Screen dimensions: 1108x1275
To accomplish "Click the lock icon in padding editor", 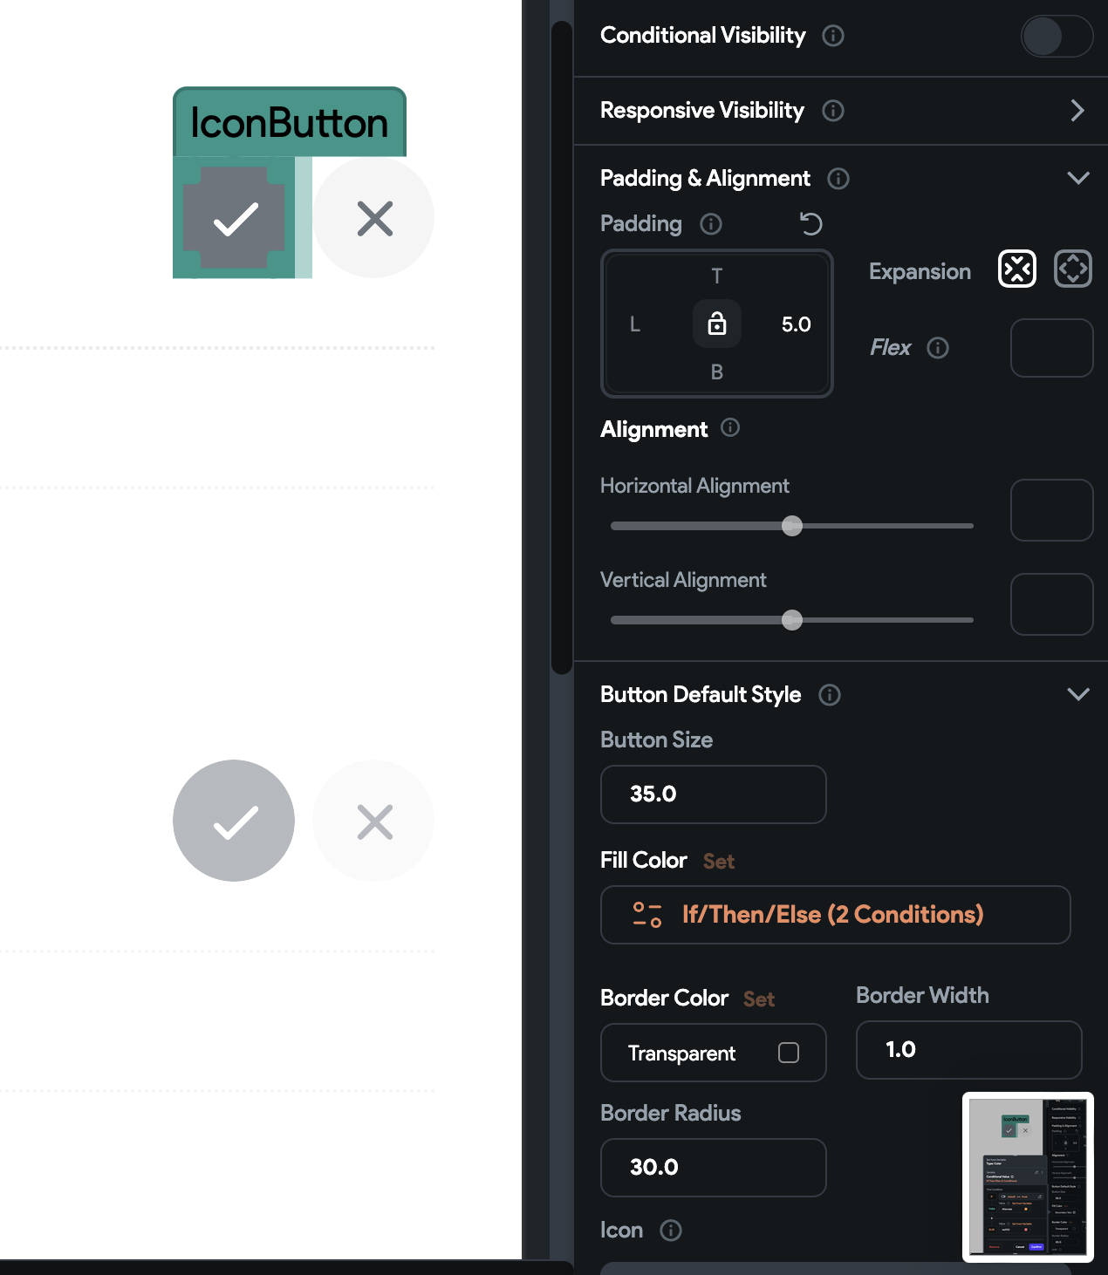I will [716, 324].
